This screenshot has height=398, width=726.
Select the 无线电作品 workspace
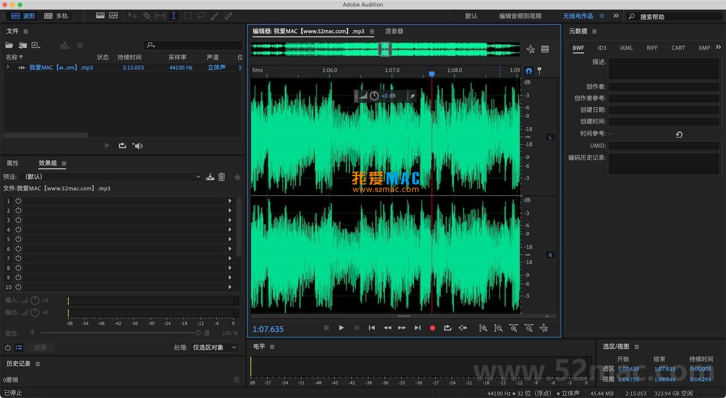click(x=578, y=16)
